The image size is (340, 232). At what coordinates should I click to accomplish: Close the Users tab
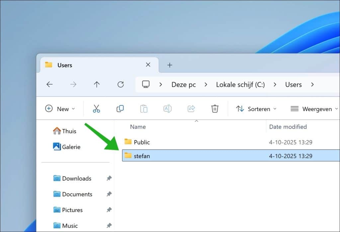pos(148,65)
